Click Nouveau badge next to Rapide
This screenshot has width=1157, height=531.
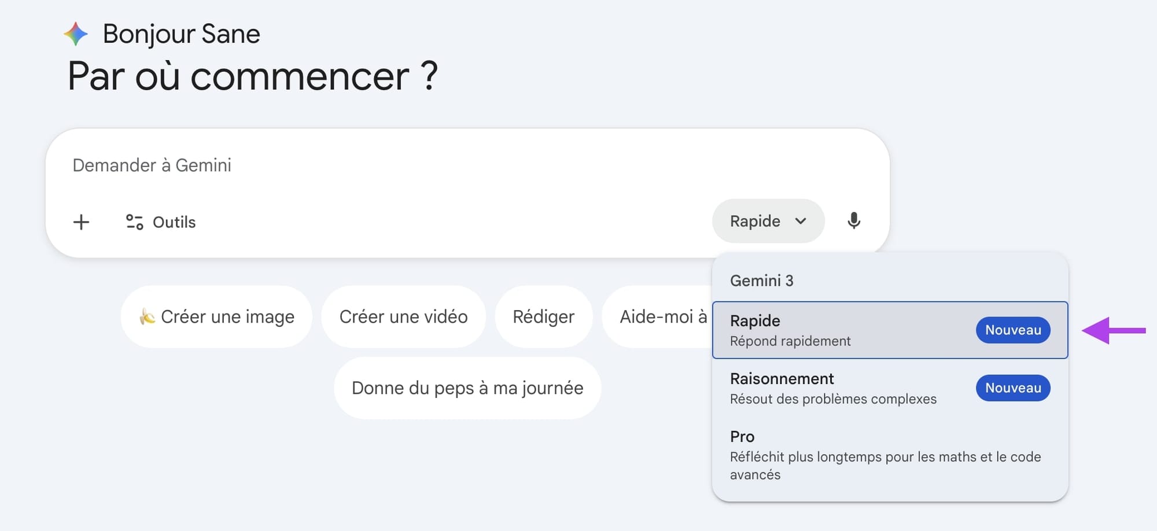[x=1013, y=330]
